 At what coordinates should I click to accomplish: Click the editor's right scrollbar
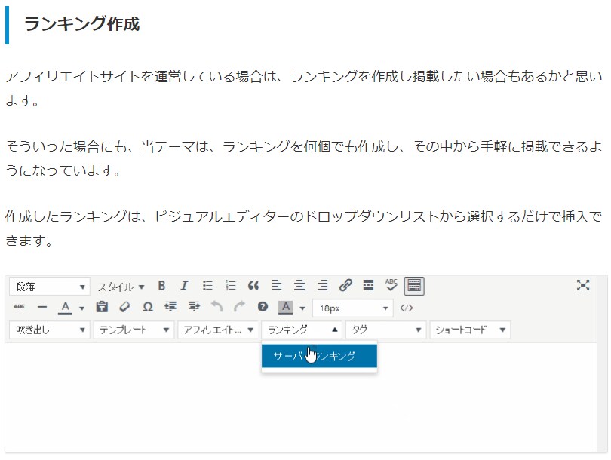tap(602, 364)
